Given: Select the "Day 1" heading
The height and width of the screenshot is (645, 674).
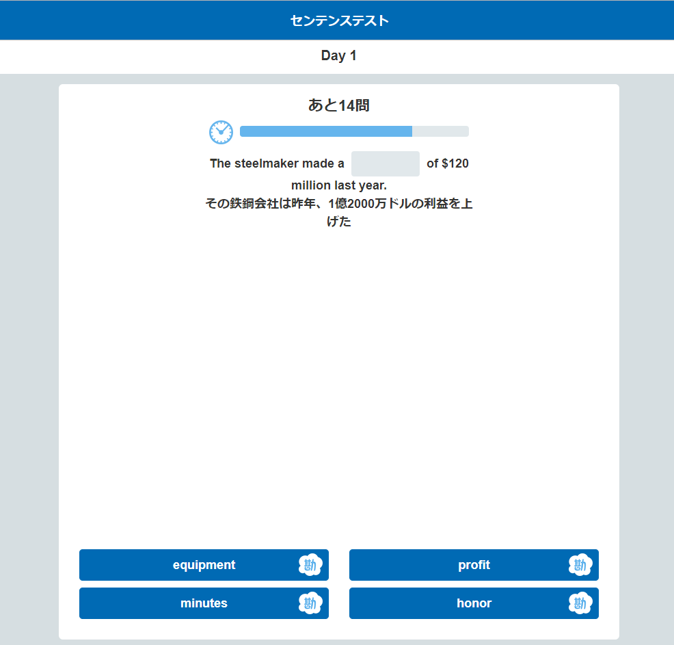Looking at the screenshot, I should coord(339,56).
